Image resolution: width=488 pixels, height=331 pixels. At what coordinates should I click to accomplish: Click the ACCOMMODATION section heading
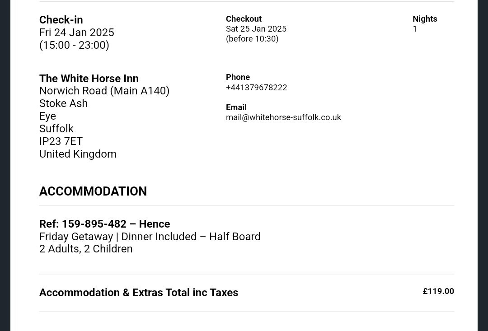pos(93,191)
